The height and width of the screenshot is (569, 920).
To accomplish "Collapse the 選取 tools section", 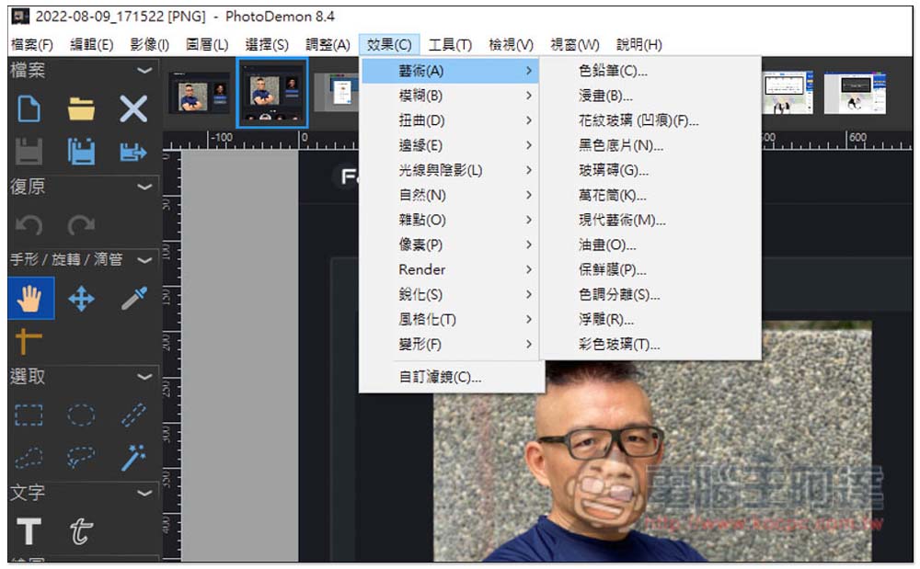I will click(x=144, y=377).
